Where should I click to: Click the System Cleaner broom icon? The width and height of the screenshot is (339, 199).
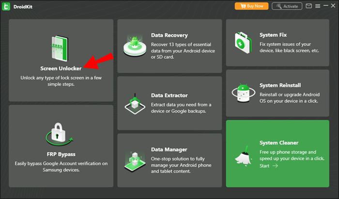point(244,156)
